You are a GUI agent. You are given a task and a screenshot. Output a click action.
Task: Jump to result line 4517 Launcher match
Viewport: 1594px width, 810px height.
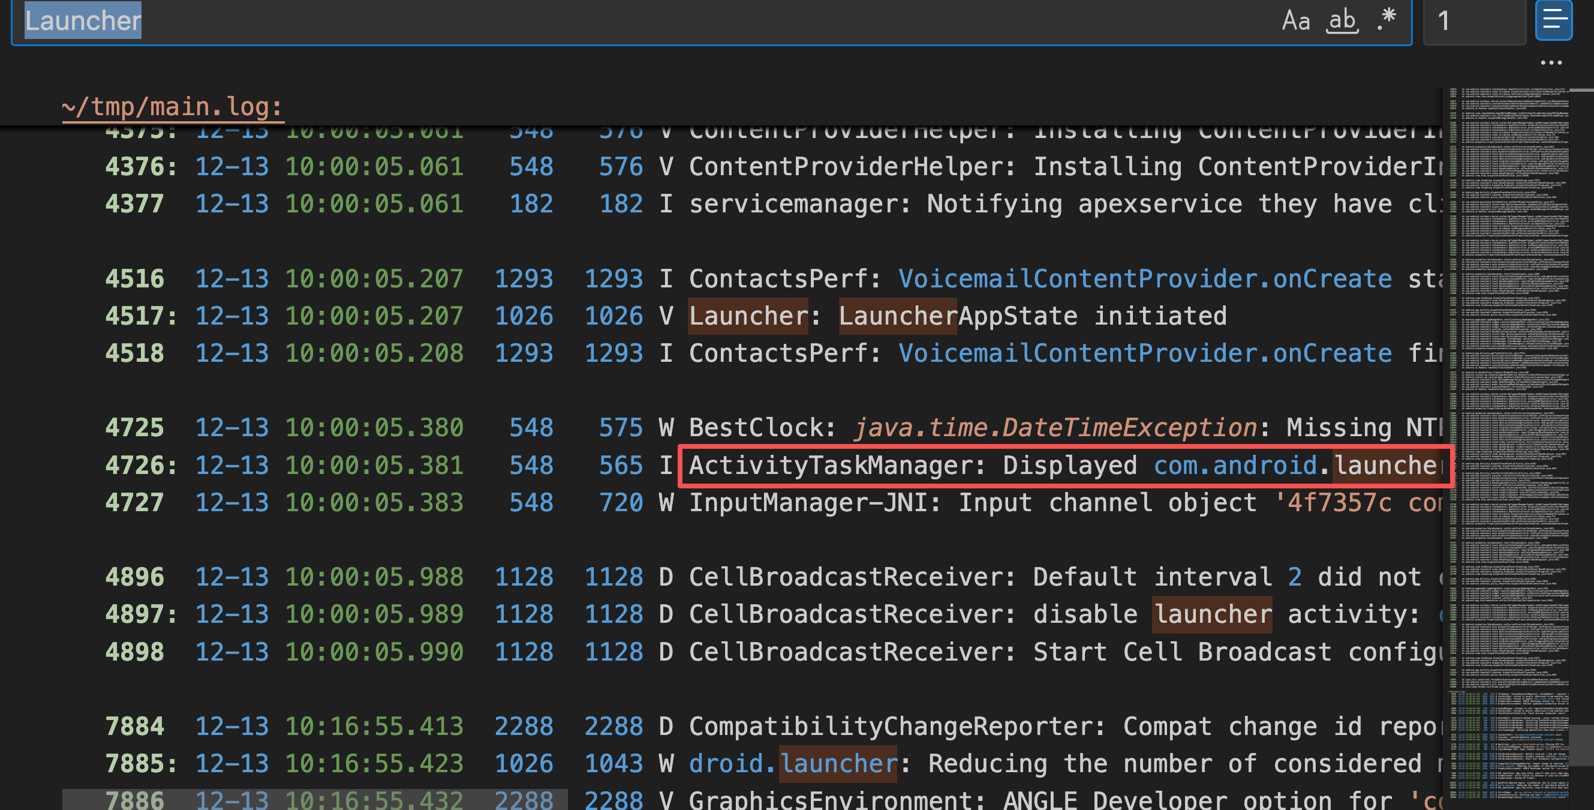747,316
